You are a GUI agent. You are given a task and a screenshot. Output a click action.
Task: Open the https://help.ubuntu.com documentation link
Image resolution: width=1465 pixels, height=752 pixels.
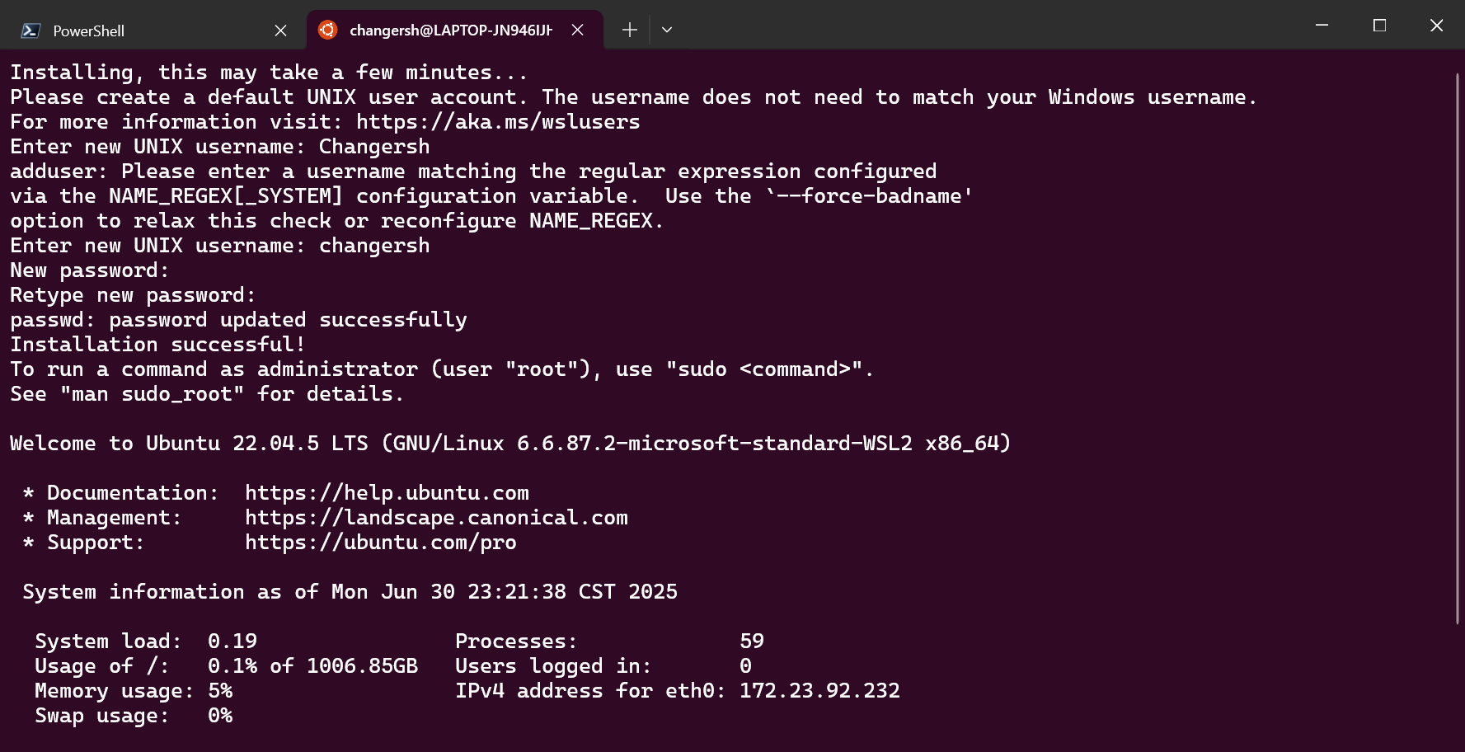tap(387, 493)
